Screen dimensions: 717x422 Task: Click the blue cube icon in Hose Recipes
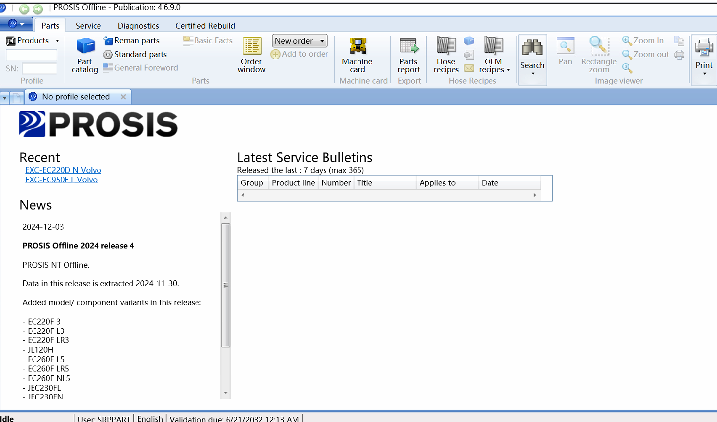point(469,41)
